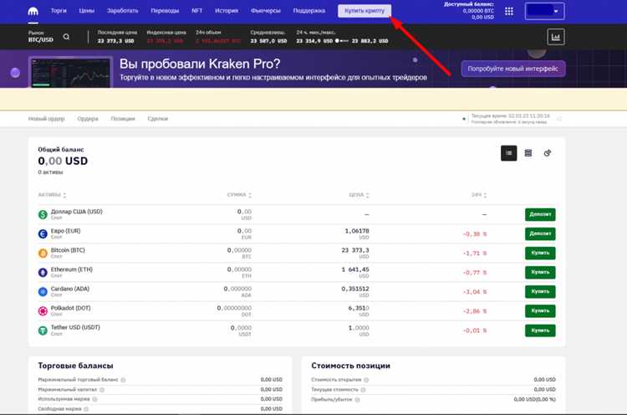Open the apps grid icon
The width and height of the screenshot is (627, 415).
pos(508,11)
